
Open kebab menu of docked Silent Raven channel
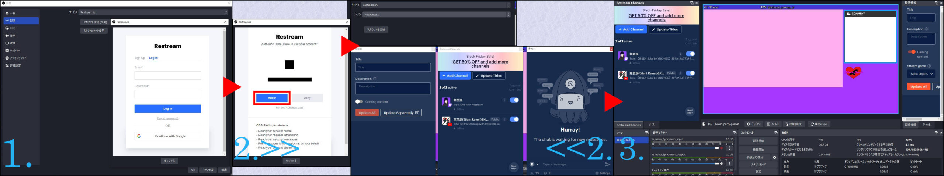(x=680, y=73)
